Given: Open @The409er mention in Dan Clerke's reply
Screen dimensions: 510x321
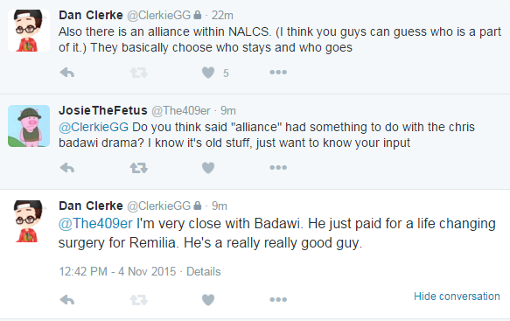Looking at the screenshot, I should (95, 224).
